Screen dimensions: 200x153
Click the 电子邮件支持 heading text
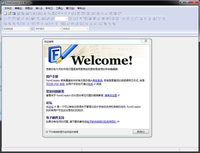click(x=55, y=118)
